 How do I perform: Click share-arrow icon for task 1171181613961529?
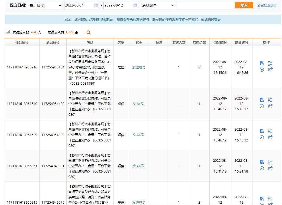pyautogui.click(x=271, y=137)
